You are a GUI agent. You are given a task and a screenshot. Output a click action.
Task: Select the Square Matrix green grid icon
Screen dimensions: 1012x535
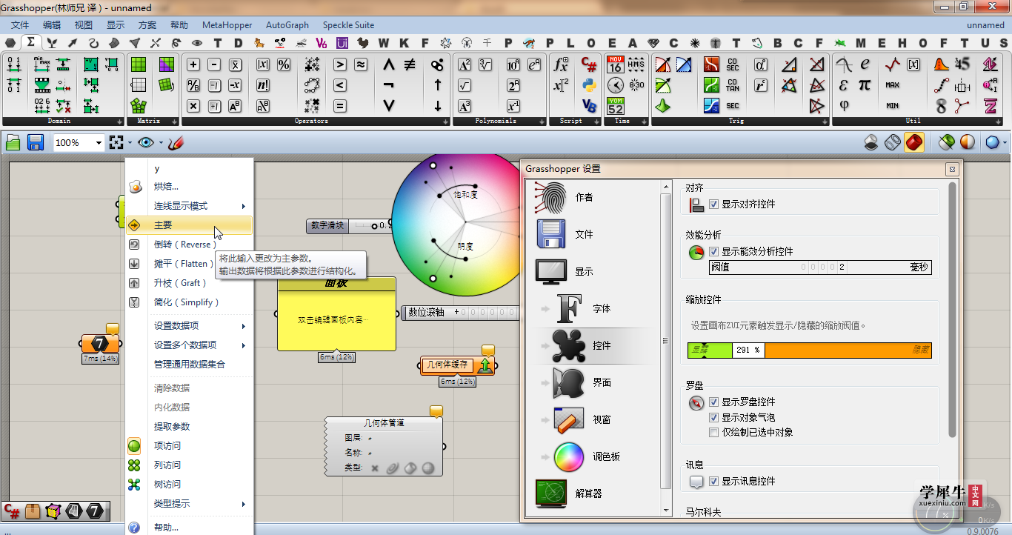click(x=139, y=64)
